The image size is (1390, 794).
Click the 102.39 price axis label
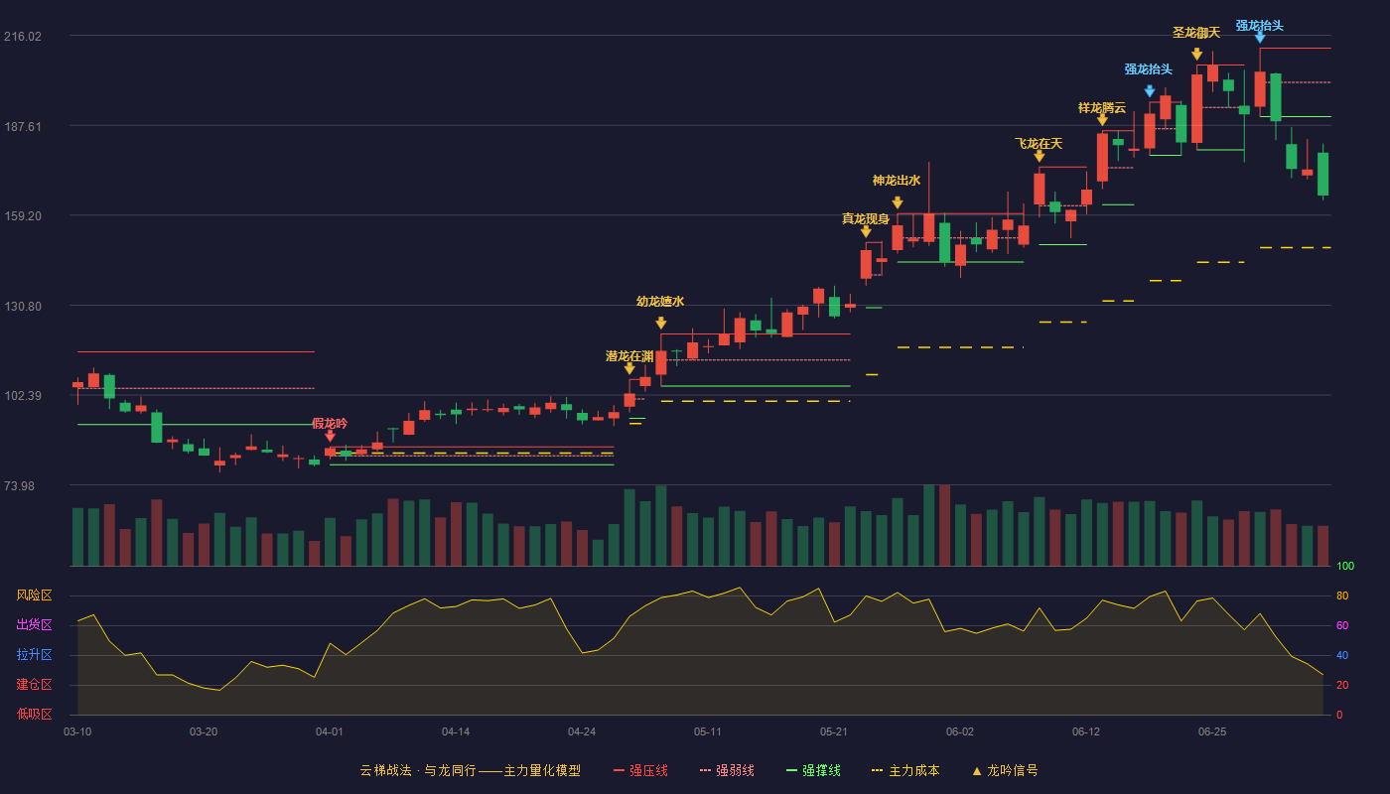click(x=23, y=396)
